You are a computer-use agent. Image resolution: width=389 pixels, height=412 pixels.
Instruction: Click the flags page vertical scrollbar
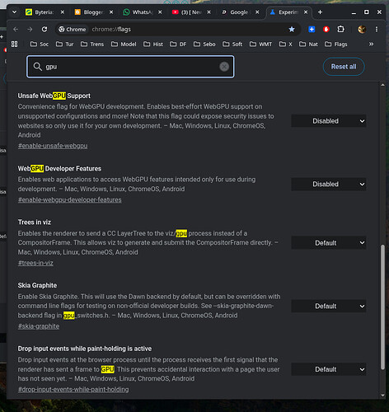[x=382, y=307]
